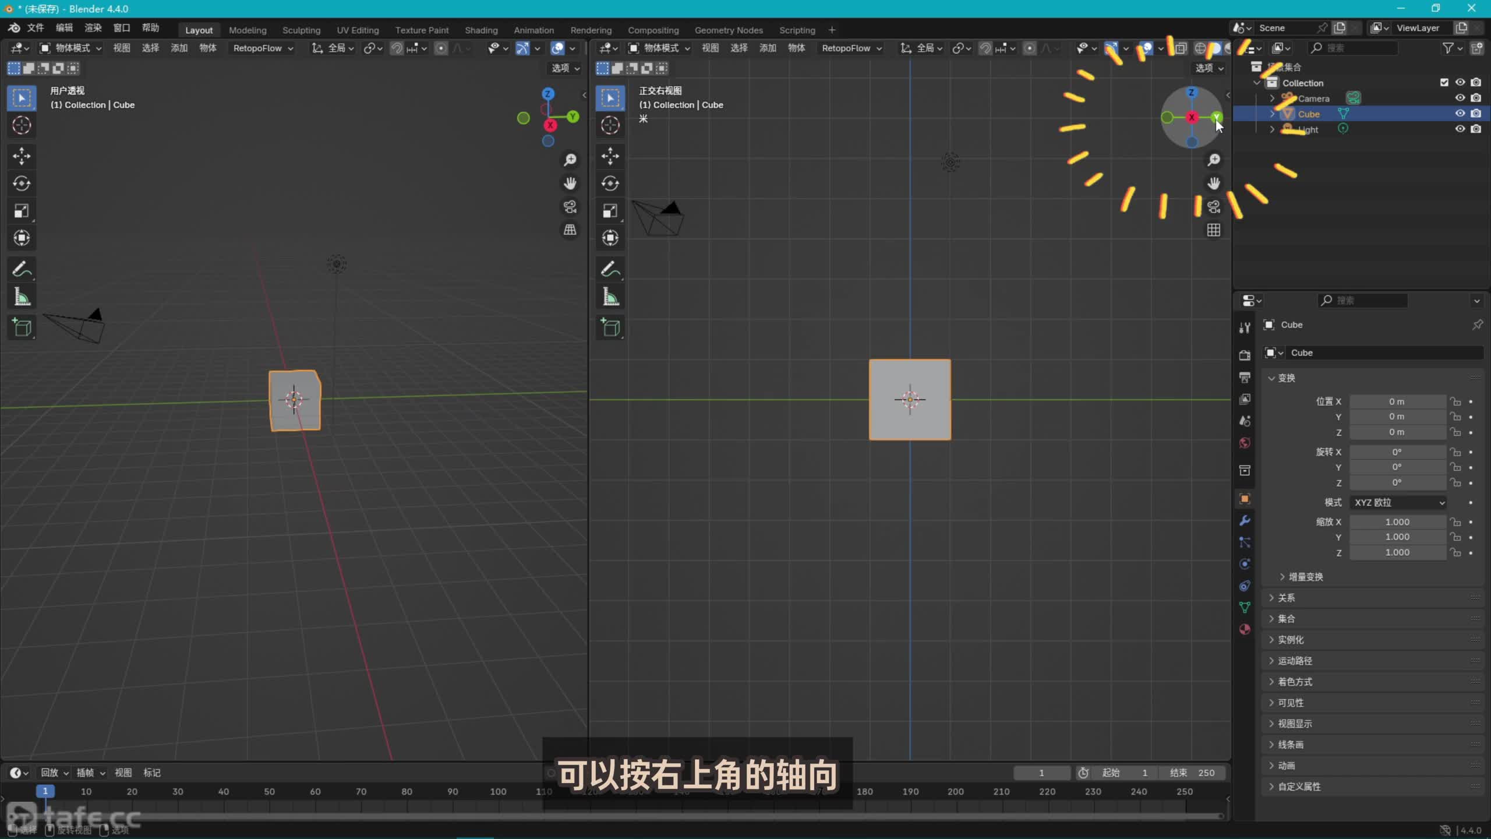Choose the Add Cube tool in right viewport
Screen dimensions: 1491x839
610,327
